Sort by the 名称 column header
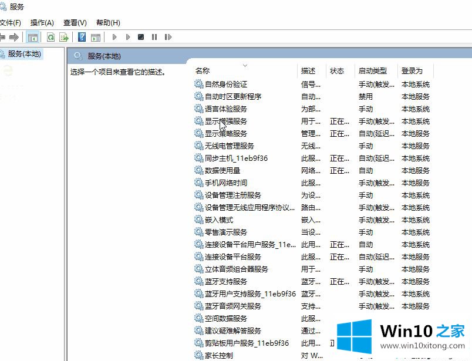The image size is (472, 361). (x=203, y=70)
